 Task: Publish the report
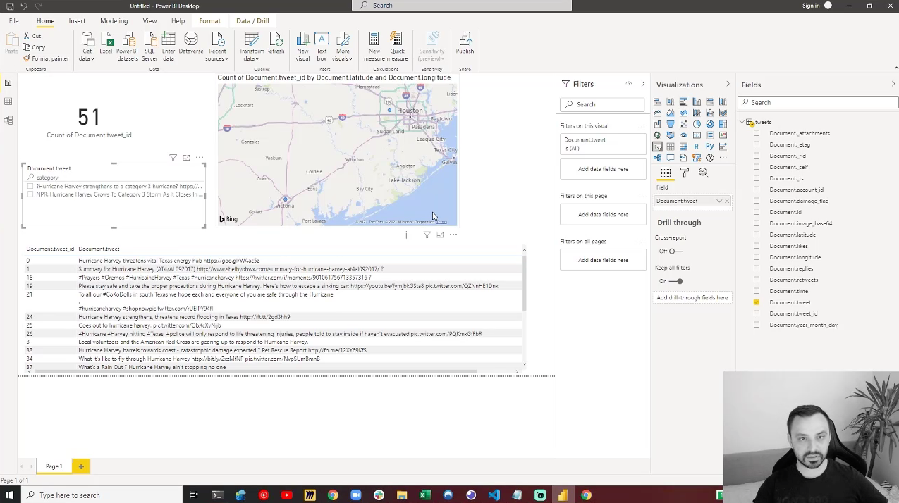coord(465,44)
